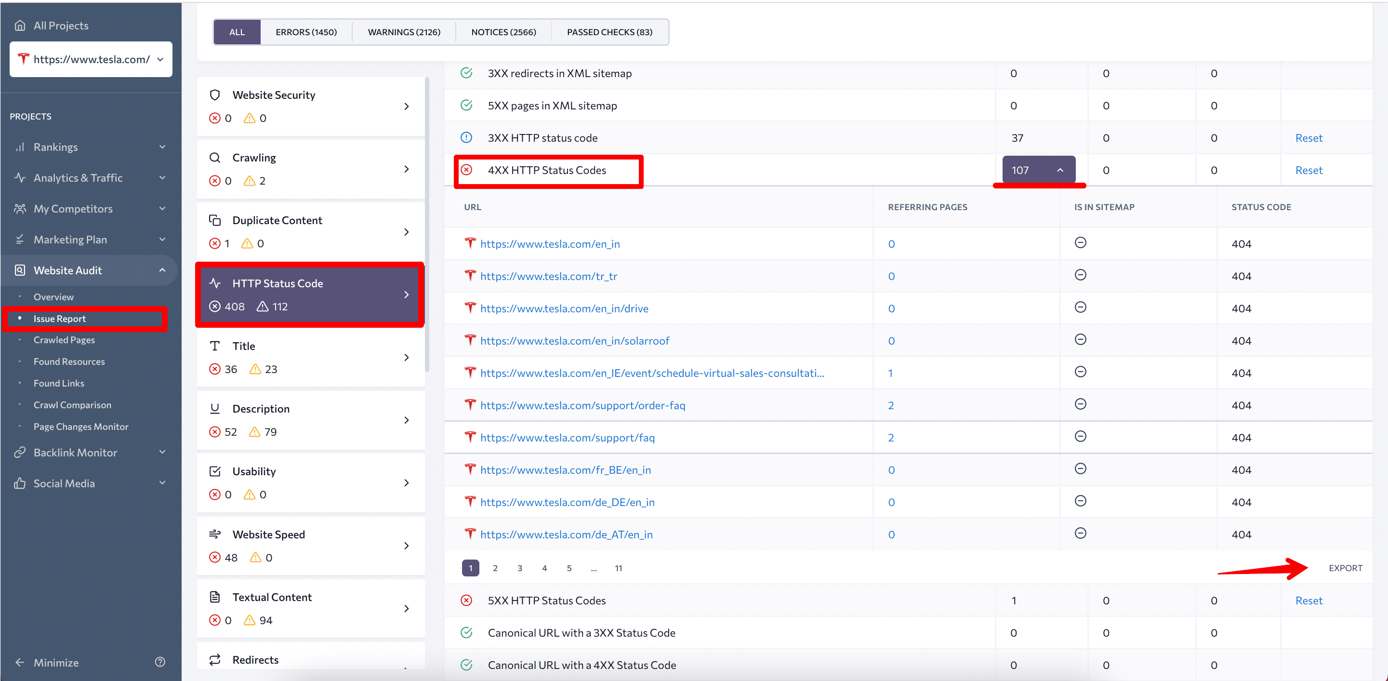Open the Crawl Comparison submenu item

coord(72,404)
